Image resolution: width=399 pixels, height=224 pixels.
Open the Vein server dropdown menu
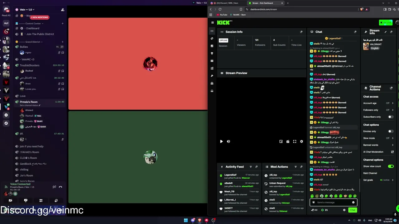27,10
